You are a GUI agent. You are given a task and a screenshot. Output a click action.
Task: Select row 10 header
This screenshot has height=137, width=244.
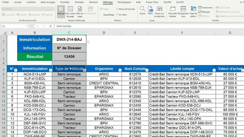[3, 92]
